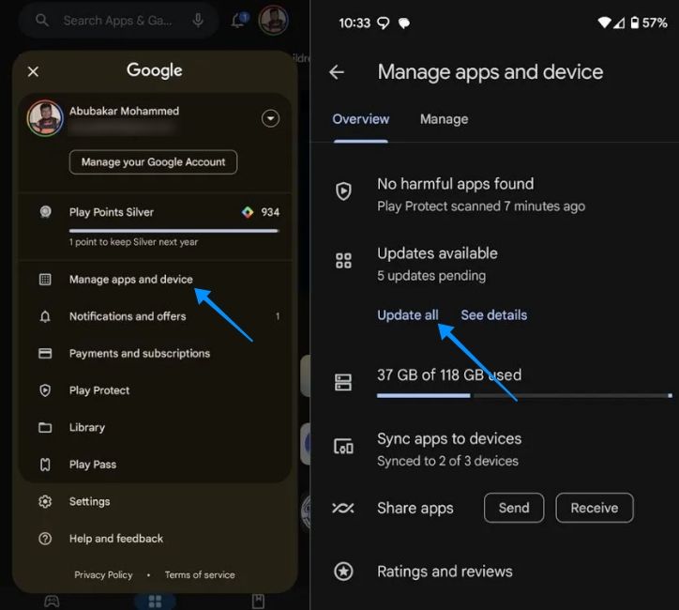Screen dimensions: 679x610
Task: Click the battery 57% status indicator
Action: point(649,23)
